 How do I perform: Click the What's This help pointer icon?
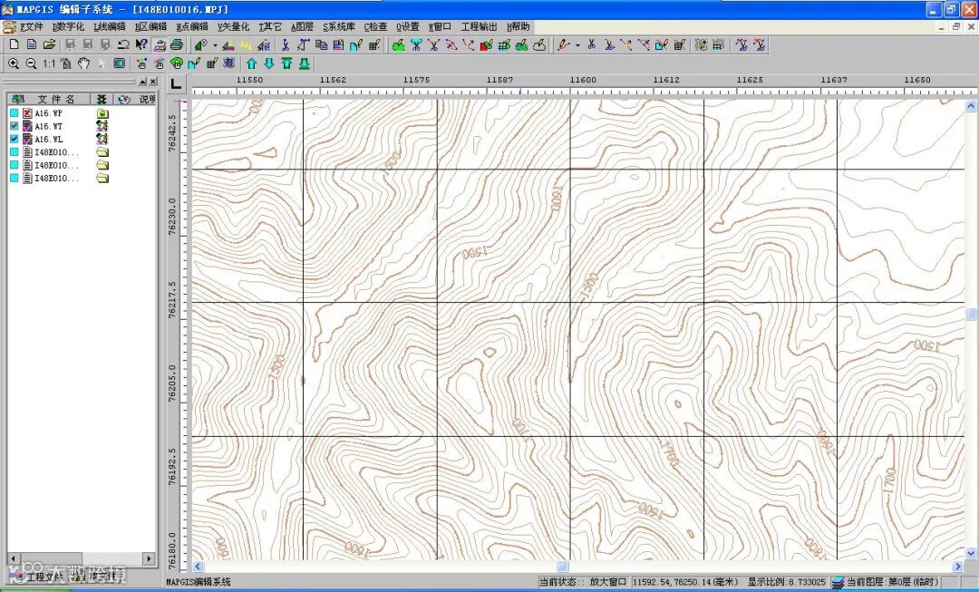tap(141, 45)
